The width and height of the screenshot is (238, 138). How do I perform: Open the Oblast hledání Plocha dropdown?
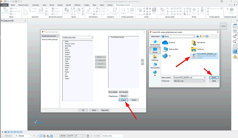[178, 36]
